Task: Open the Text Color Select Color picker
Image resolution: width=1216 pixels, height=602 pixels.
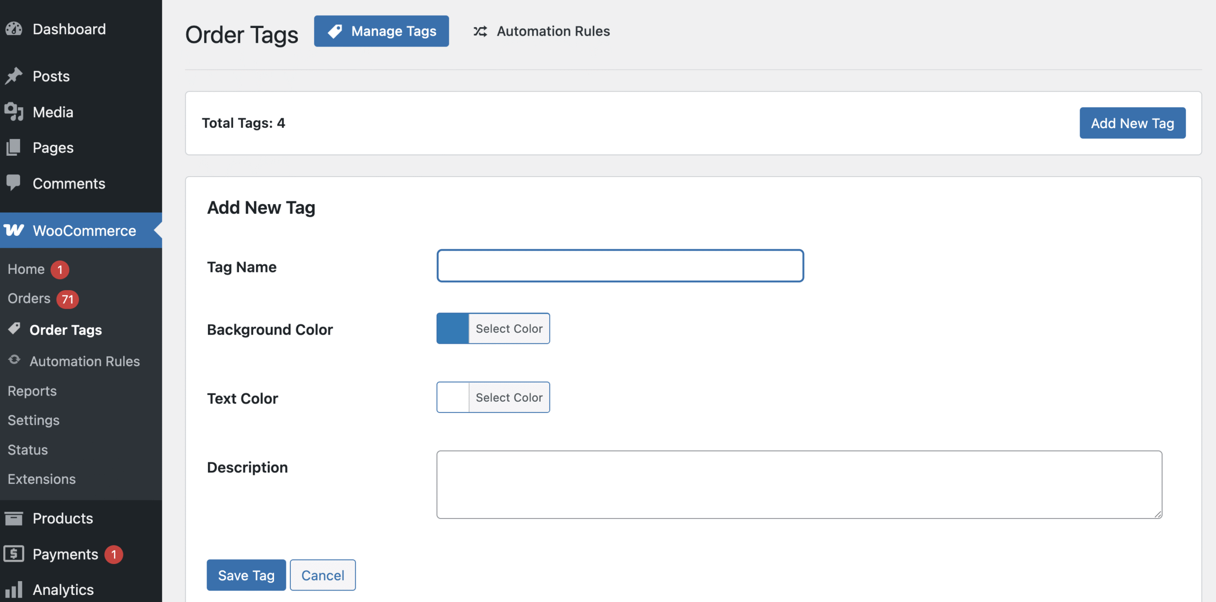Action: [x=509, y=397]
